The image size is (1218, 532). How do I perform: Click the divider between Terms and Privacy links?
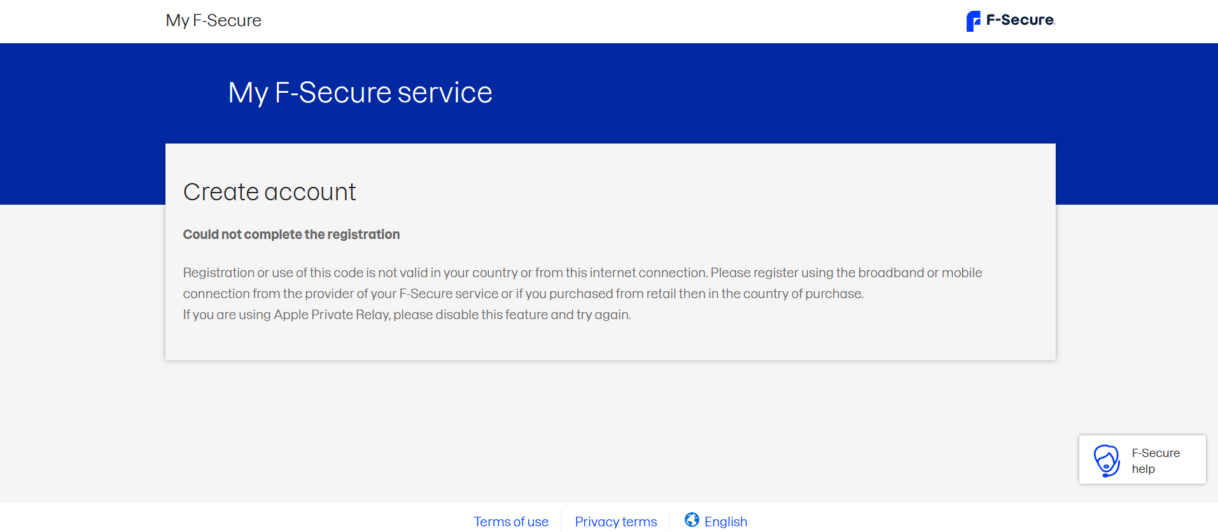pos(561,521)
